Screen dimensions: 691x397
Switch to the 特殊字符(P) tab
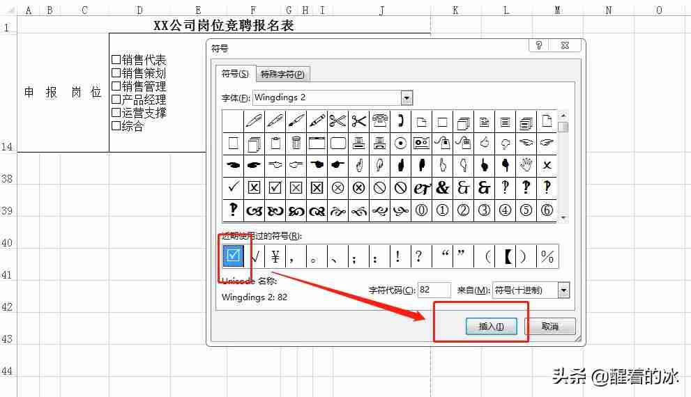point(282,74)
